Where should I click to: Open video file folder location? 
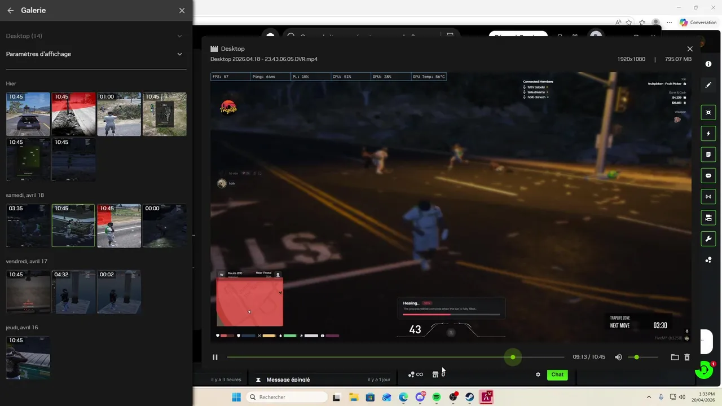tap(675, 357)
